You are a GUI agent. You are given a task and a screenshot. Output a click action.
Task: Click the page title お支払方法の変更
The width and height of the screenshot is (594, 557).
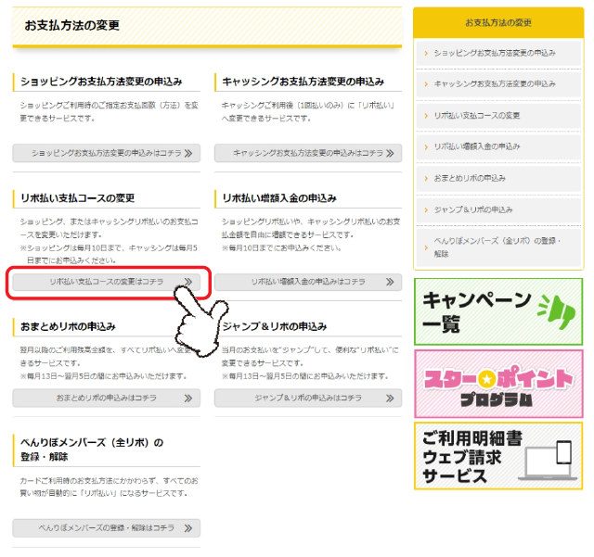click(72, 25)
